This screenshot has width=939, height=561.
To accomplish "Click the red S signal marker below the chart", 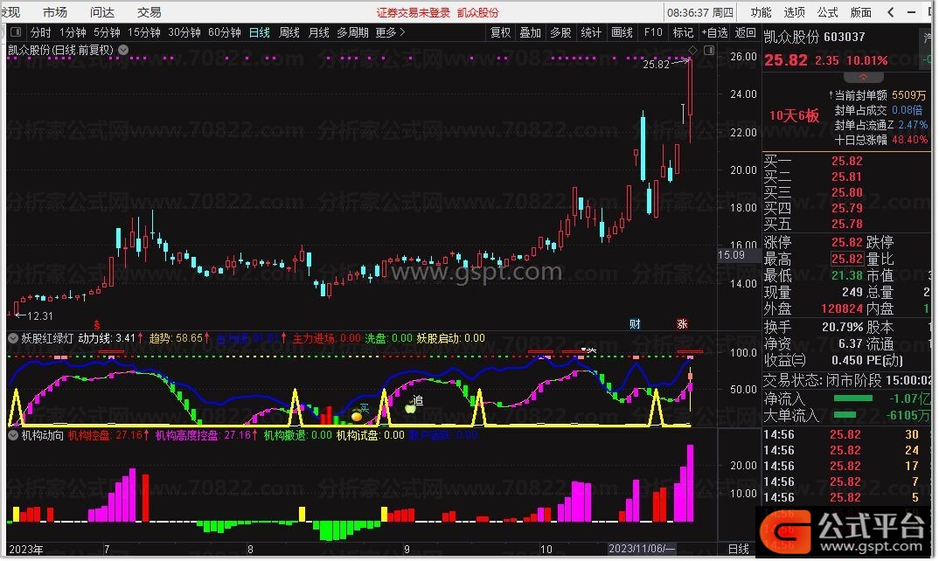I will 97,325.
